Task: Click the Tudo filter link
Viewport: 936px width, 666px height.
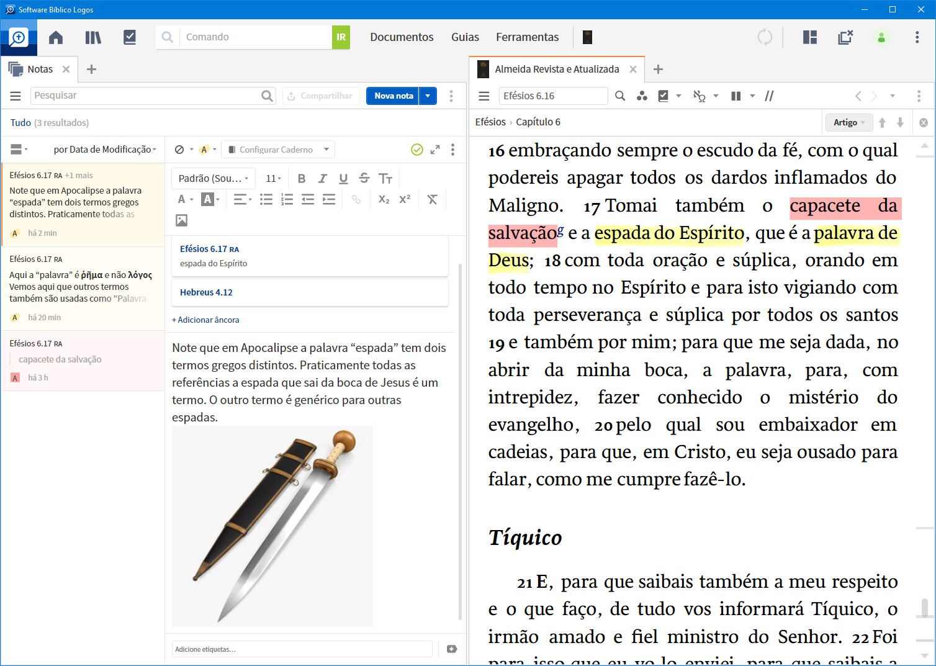Action: 20,122
